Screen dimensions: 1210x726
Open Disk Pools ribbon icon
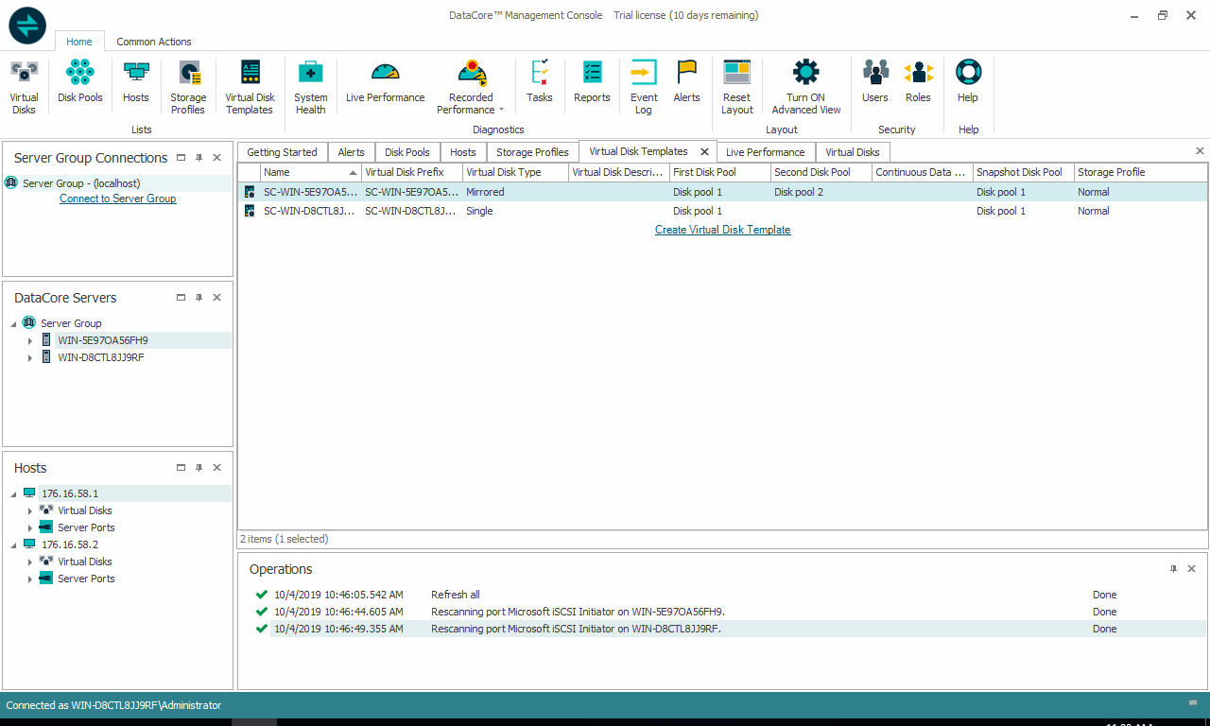pos(80,81)
